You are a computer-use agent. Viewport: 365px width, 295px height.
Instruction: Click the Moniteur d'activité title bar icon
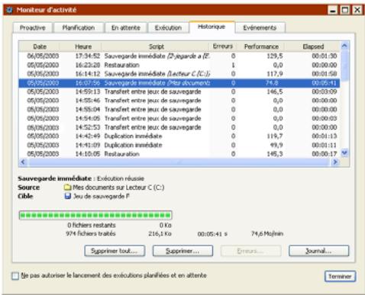click(9, 10)
